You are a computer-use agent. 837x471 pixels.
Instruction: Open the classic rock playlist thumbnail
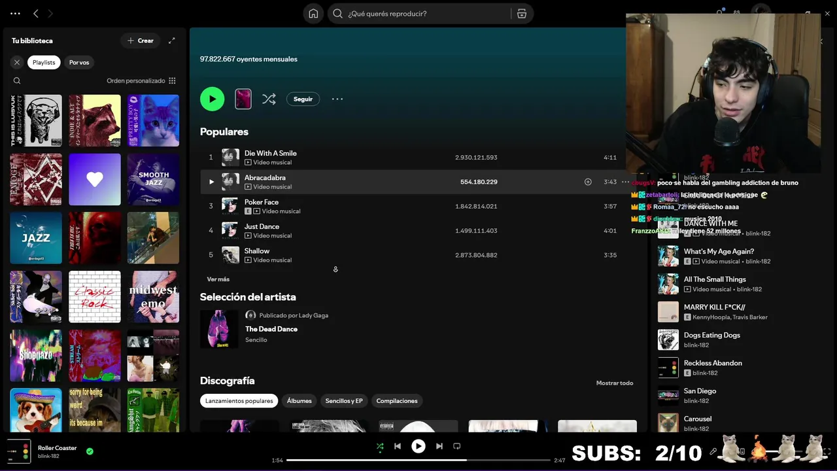[95, 297]
